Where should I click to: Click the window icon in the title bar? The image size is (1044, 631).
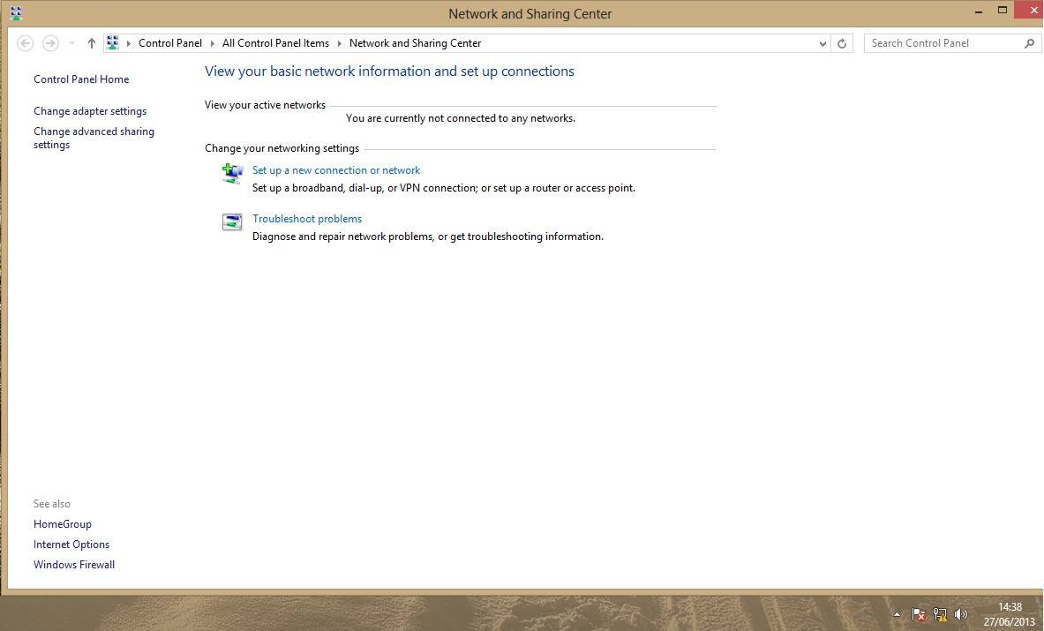[x=17, y=13]
